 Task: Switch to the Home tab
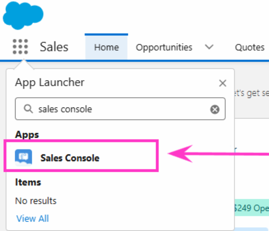click(106, 47)
